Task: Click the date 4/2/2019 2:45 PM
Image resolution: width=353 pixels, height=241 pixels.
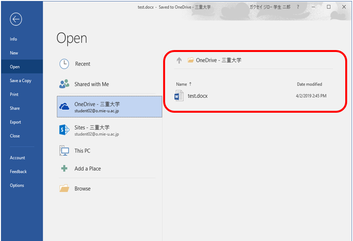Action: click(x=311, y=96)
